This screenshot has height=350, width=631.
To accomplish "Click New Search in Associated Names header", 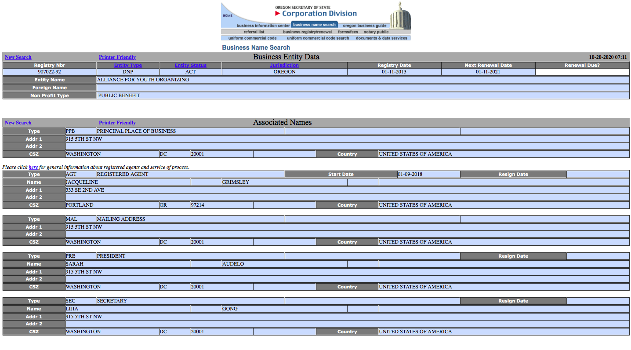I will click(x=18, y=123).
